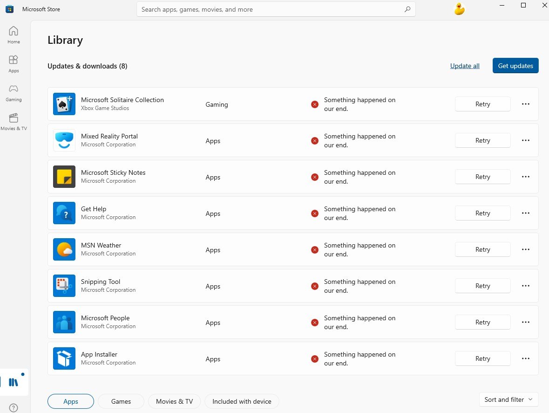Screen dimensions: 549x413
Task: Open more options for App Installer
Action: [x=526, y=358]
